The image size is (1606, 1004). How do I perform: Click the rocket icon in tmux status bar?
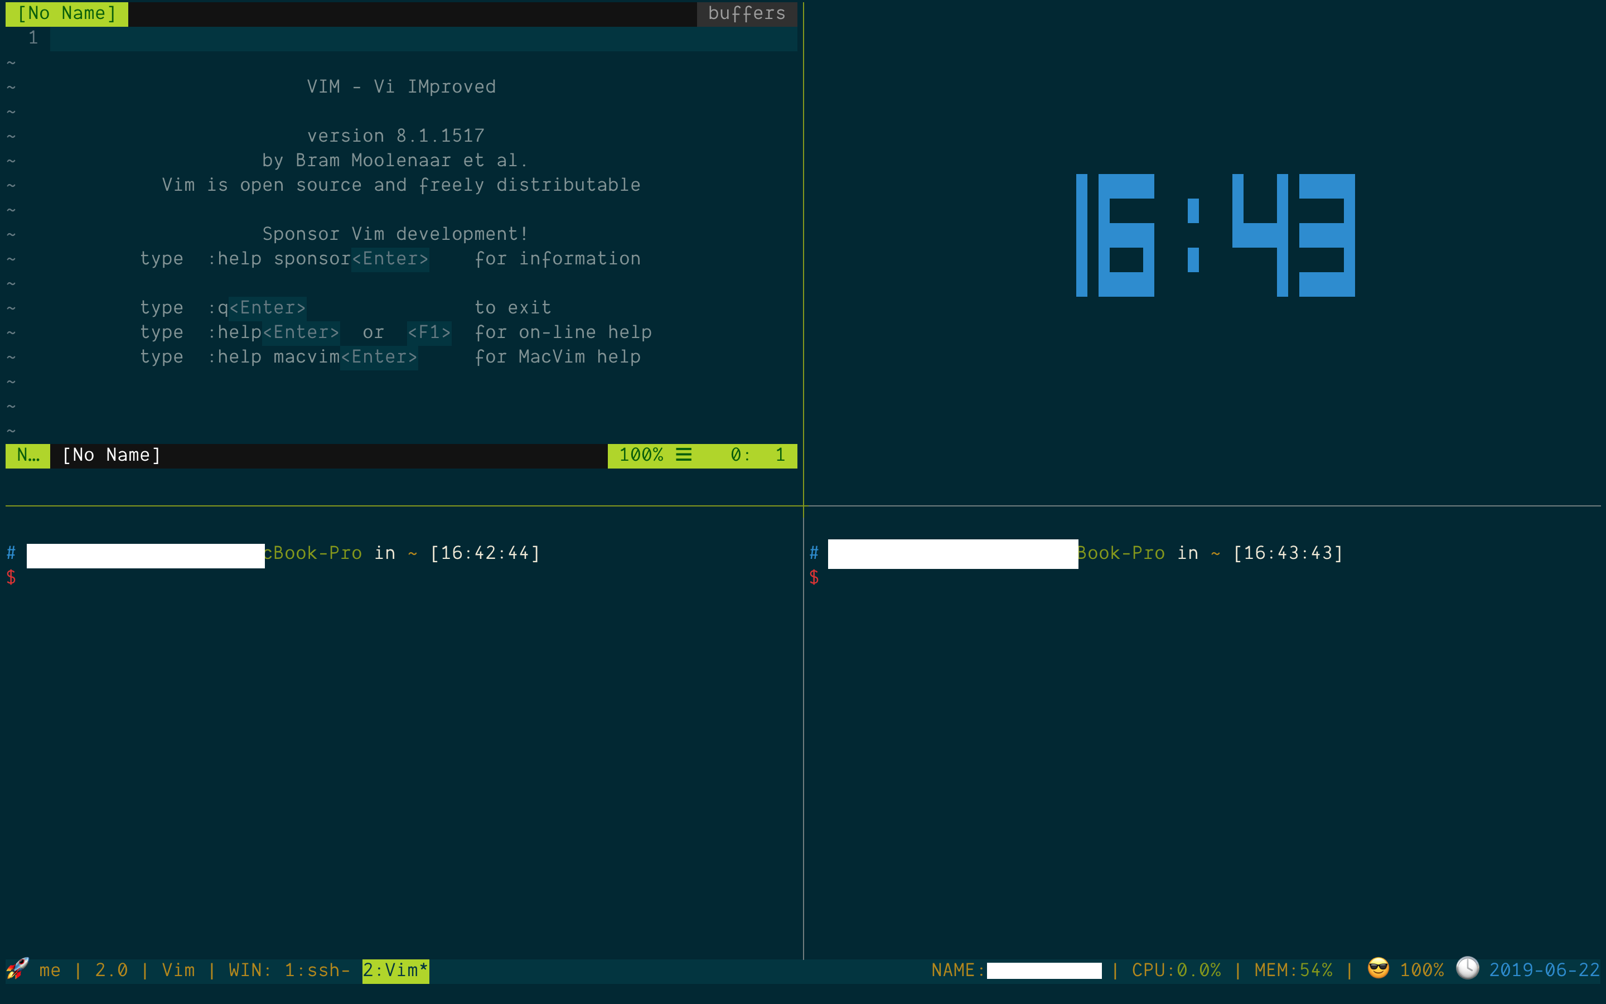18,969
